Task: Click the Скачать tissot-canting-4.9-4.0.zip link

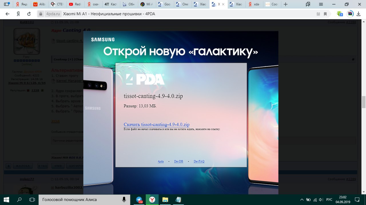Action: pos(156,125)
